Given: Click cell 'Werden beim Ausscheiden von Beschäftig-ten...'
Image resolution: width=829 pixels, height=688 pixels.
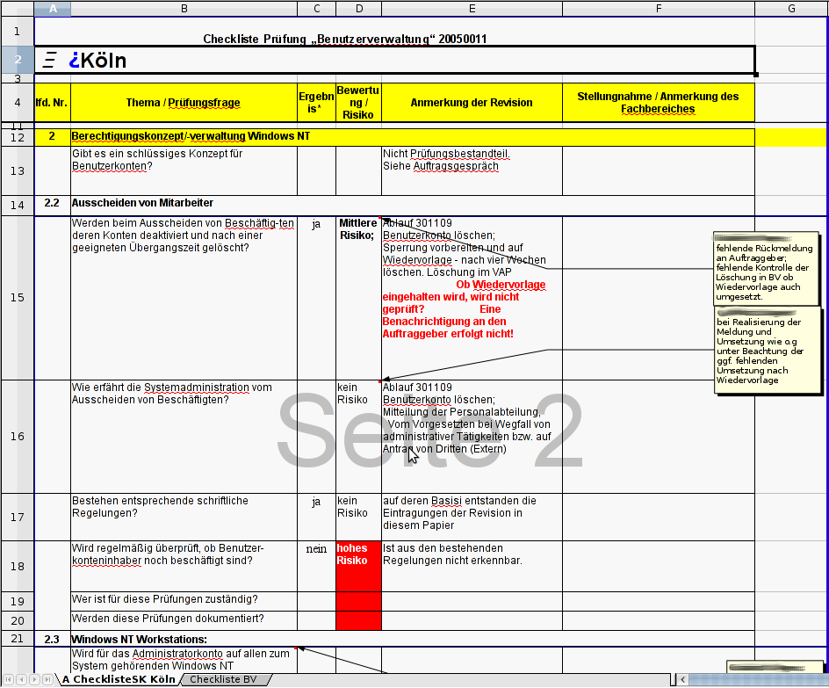Looking at the screenshot, I should coord(184,298).
